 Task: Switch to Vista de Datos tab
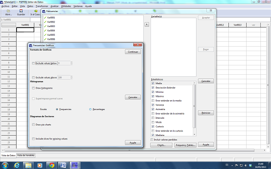(x=8, y=155)
